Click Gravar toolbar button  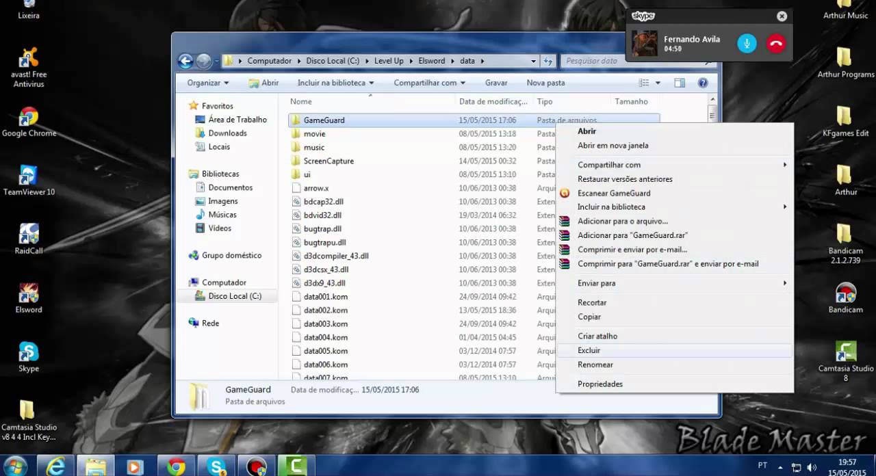point(496,83)
